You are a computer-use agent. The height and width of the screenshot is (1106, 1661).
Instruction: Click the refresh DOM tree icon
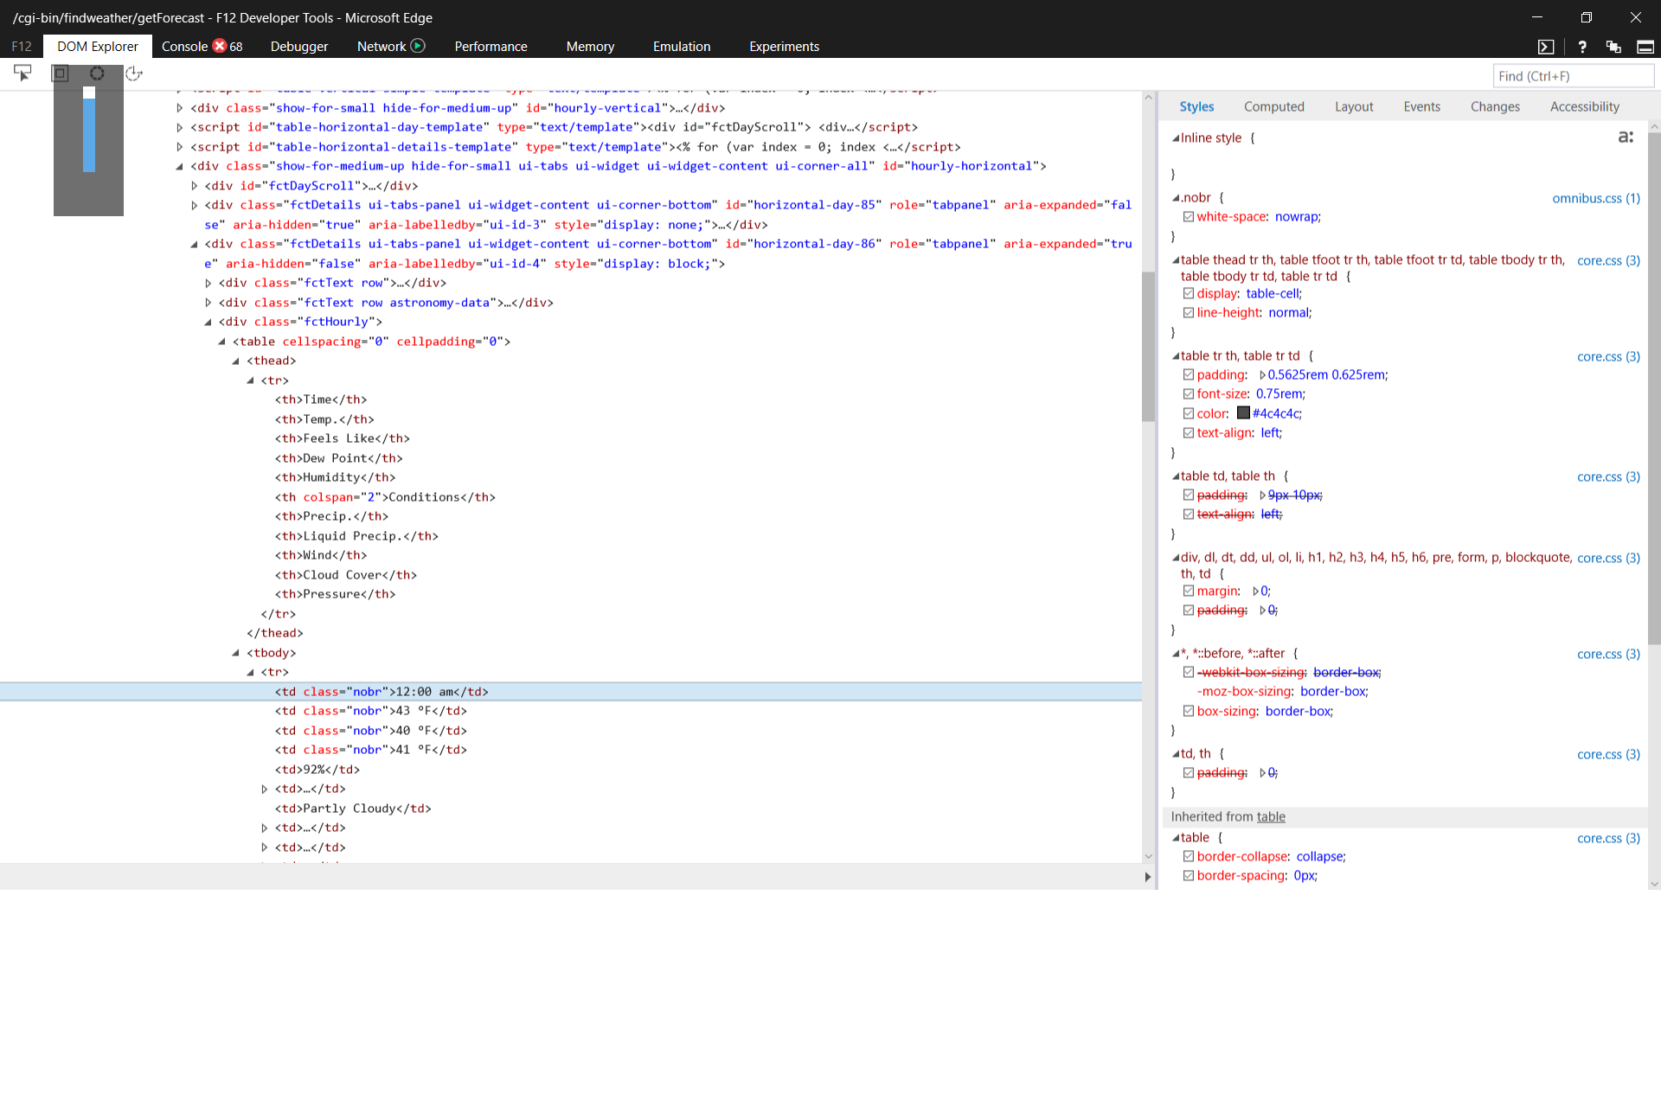pyautogui.click(x=134, y=74)
